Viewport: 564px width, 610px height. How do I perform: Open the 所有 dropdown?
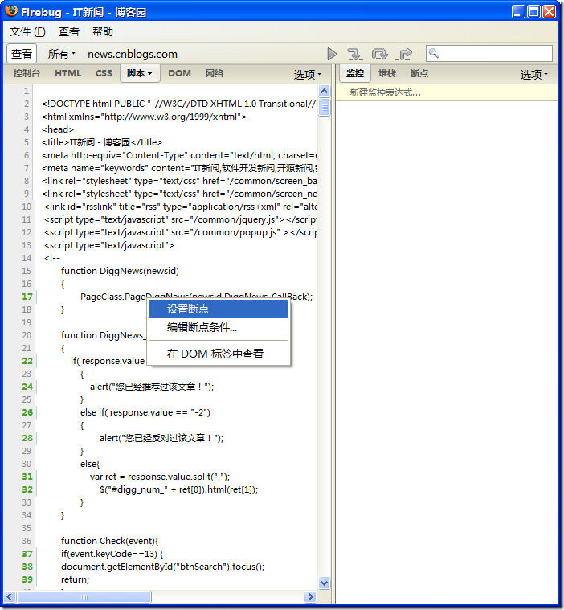pos(61,54)
